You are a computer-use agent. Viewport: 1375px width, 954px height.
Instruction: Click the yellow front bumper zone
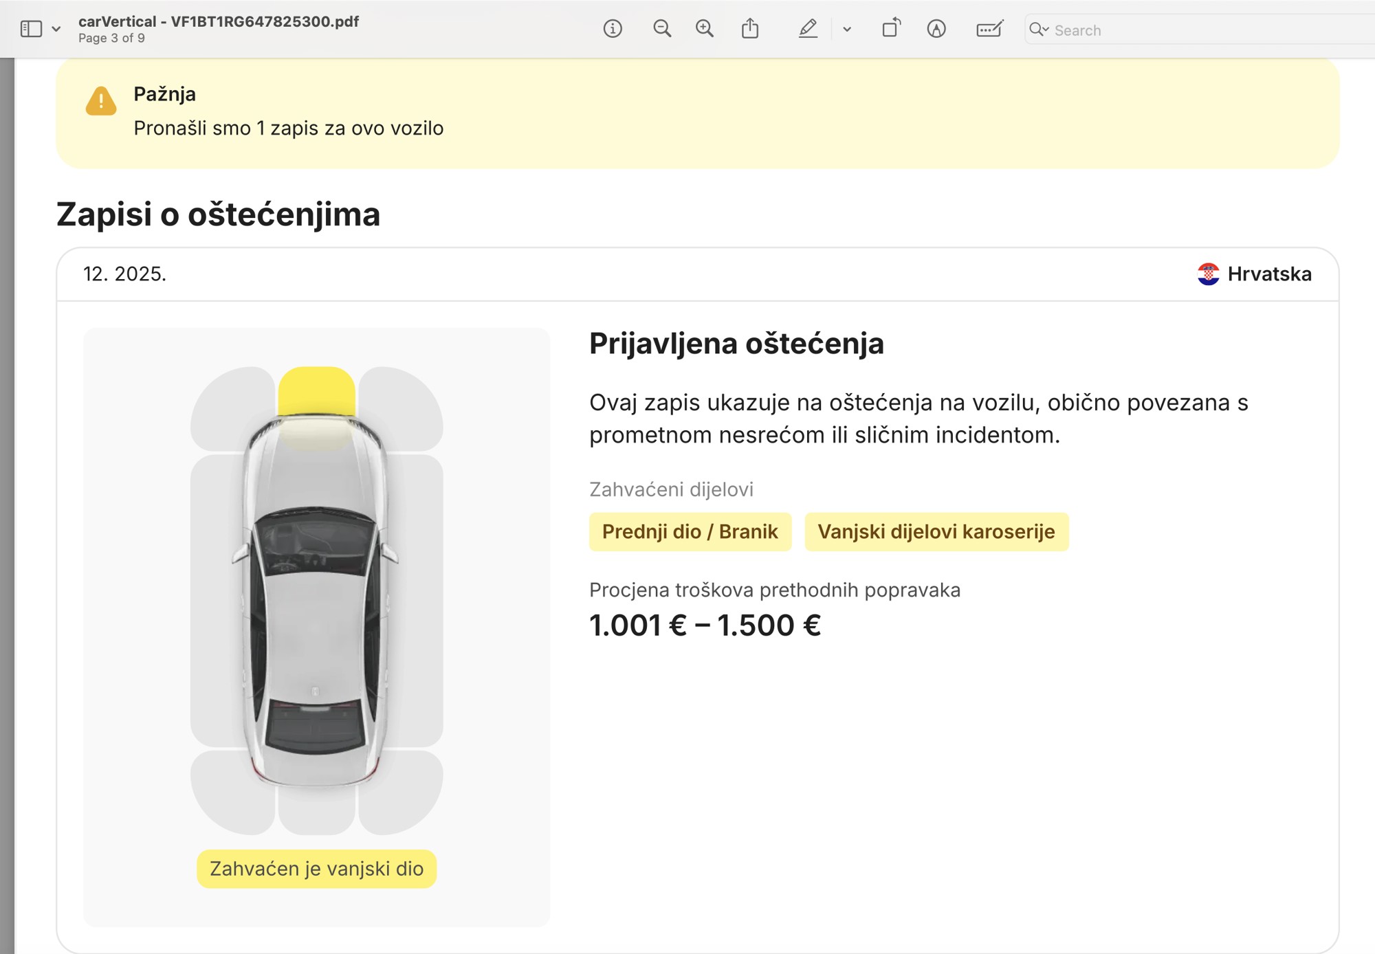pyautogui.click(x=316, y=390)
